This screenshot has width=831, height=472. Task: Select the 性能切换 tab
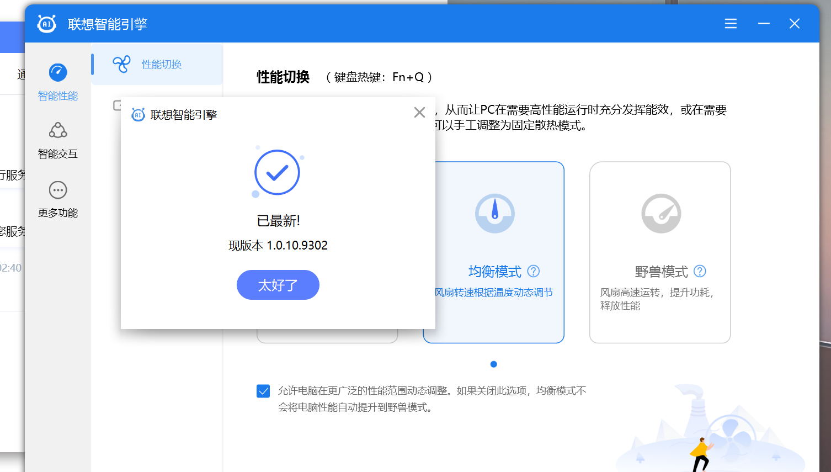(157, 64)
